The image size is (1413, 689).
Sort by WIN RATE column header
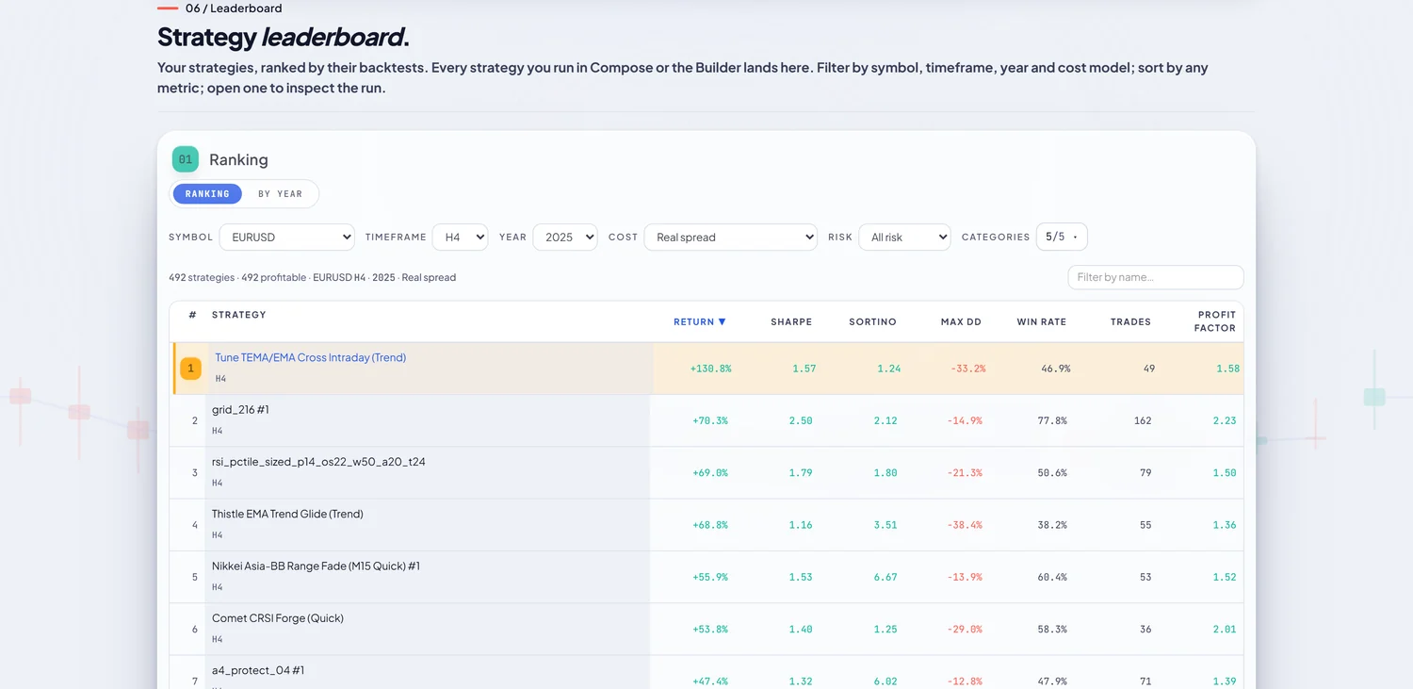(x=1042, y=321)
